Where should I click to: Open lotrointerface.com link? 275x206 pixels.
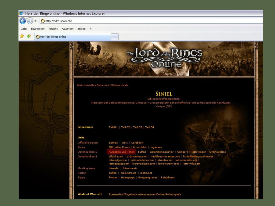pyautogui.click(x=142, y=160)
